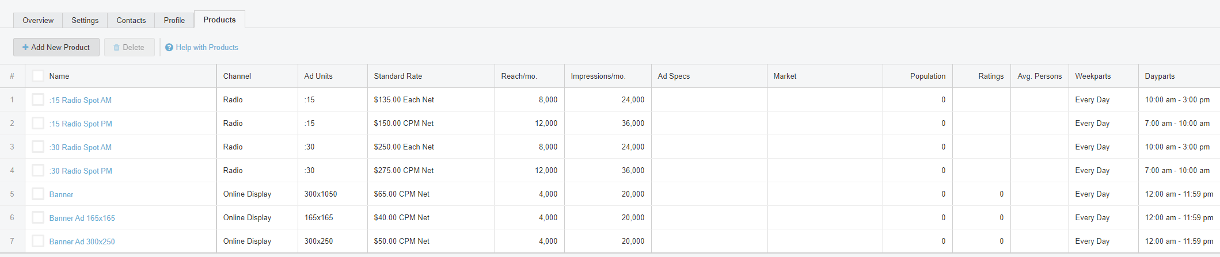Click the Add New Product button

56,47
